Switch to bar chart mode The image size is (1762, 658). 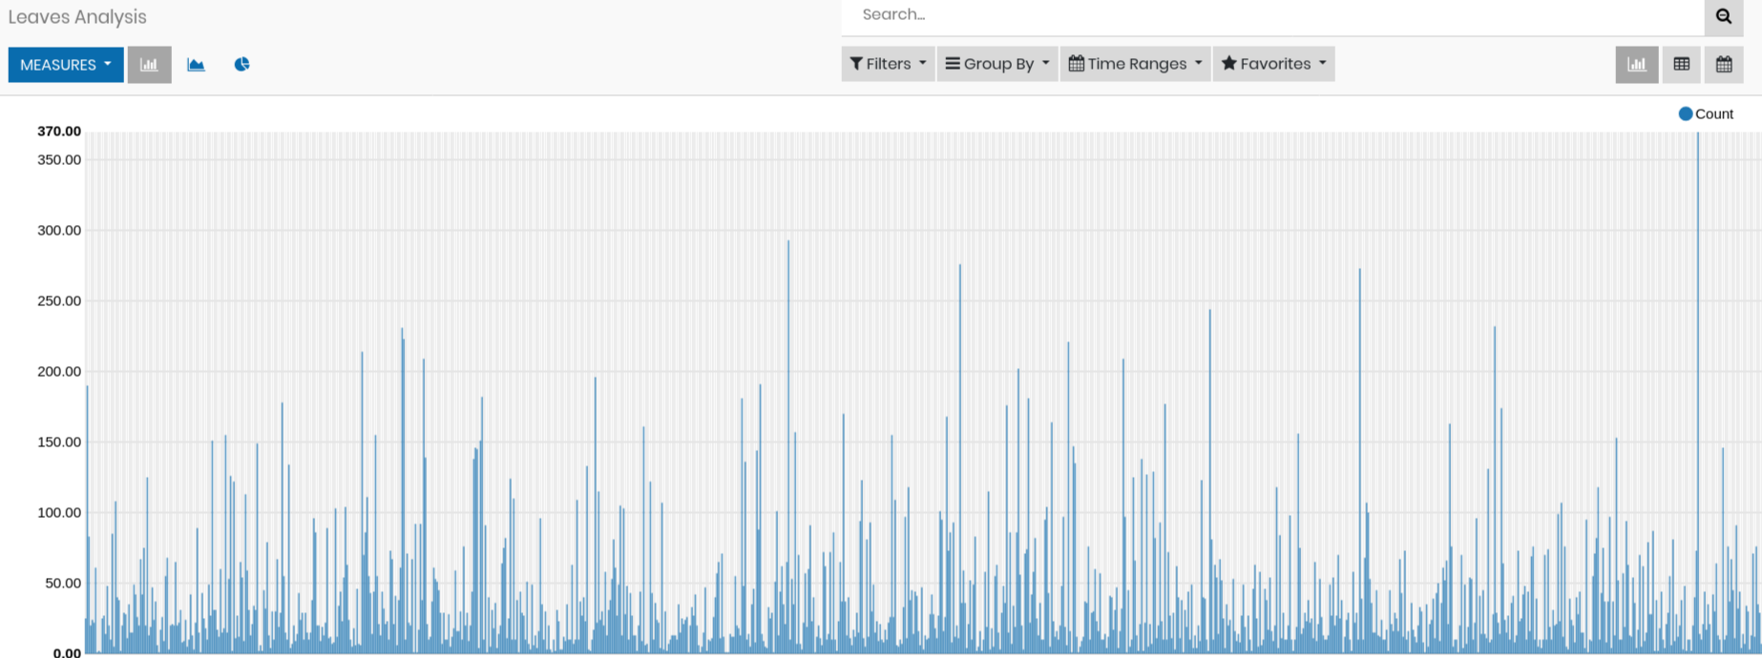pos(149,65)
